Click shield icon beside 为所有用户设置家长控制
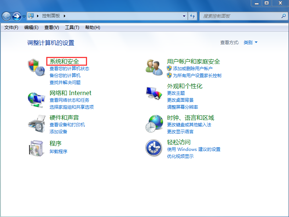Screen dimensions: 289x217 (x=169, y=75)
